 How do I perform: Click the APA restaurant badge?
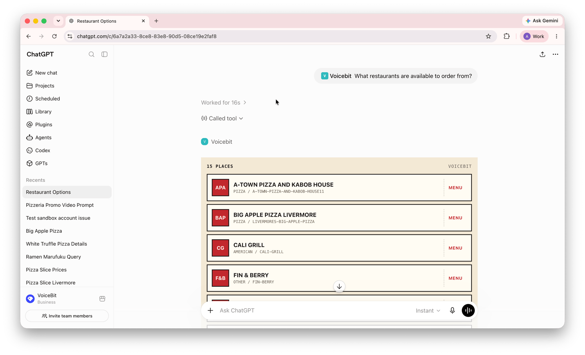[x=220, y=188]
